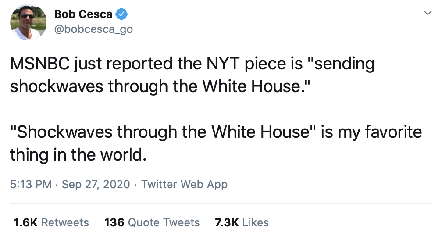Viewport: 442px width, 236px height.
Task: Click the 1.6K retweet count number
Action: click(x=26, y=222)
